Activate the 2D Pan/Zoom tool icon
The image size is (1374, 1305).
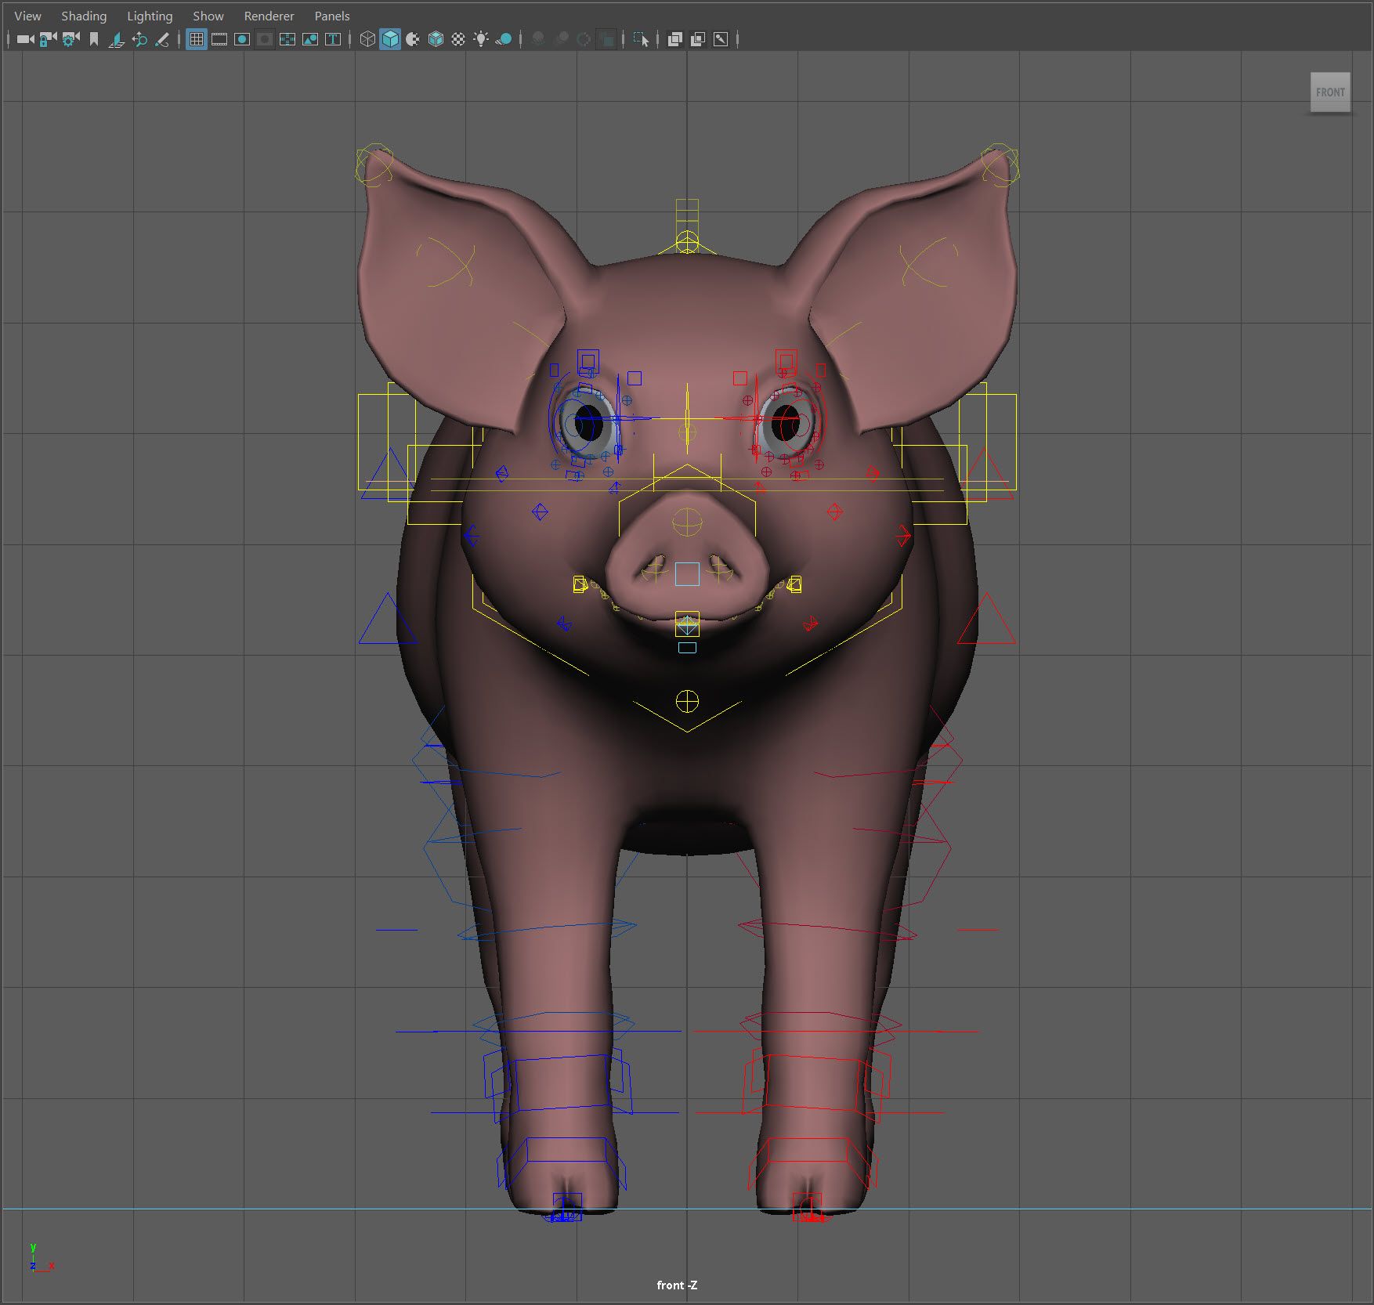pyautogui.click(x=139, y=39)
